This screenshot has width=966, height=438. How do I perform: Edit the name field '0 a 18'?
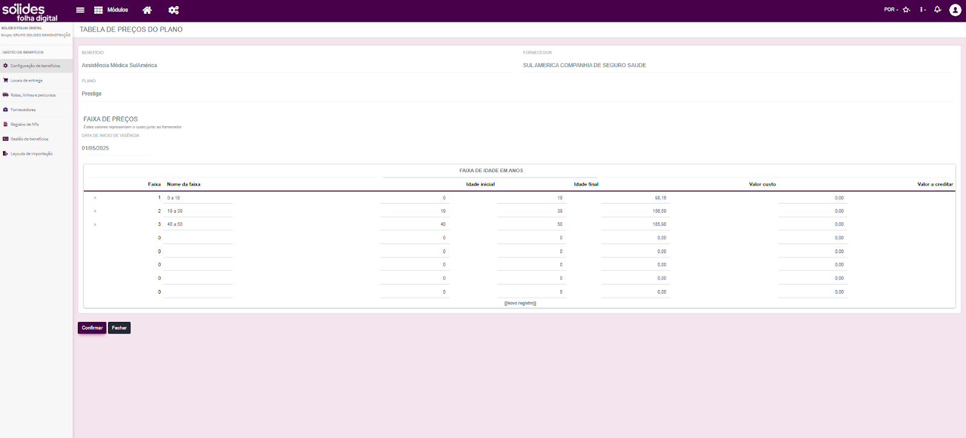[x=198, y=198]
